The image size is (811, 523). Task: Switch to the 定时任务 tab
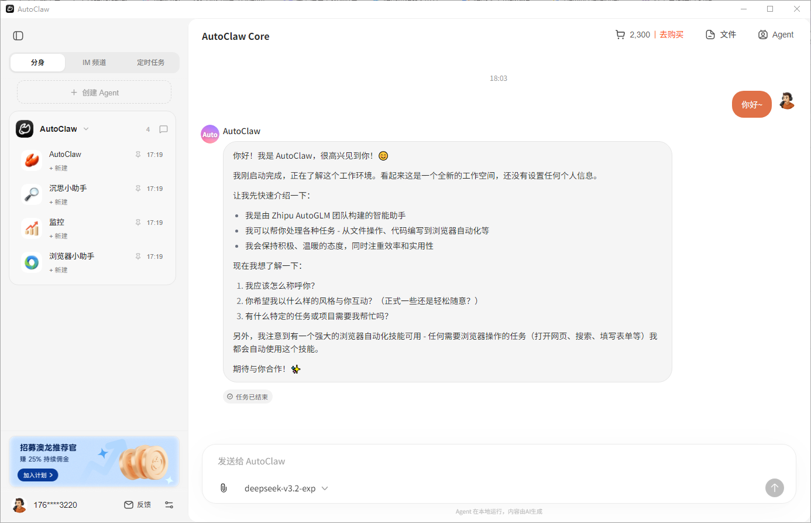coord(151,63)
